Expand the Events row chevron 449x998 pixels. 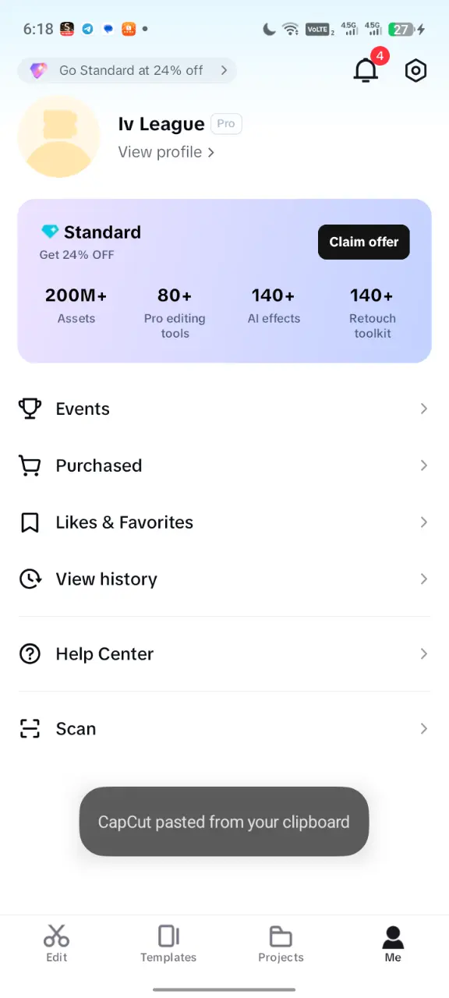(424, 409)
